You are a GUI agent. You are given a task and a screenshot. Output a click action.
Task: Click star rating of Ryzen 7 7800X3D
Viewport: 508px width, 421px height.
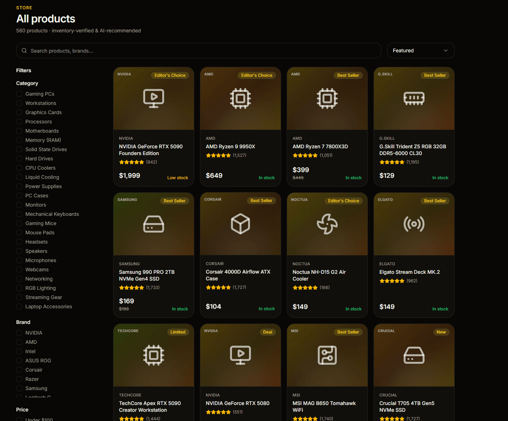pos(305,155)
